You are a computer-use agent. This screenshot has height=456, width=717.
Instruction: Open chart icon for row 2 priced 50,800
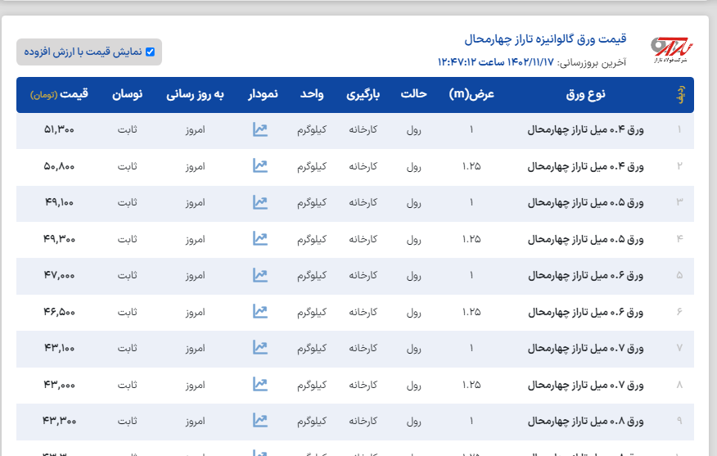pyautogui.click(x=260, y=166)
